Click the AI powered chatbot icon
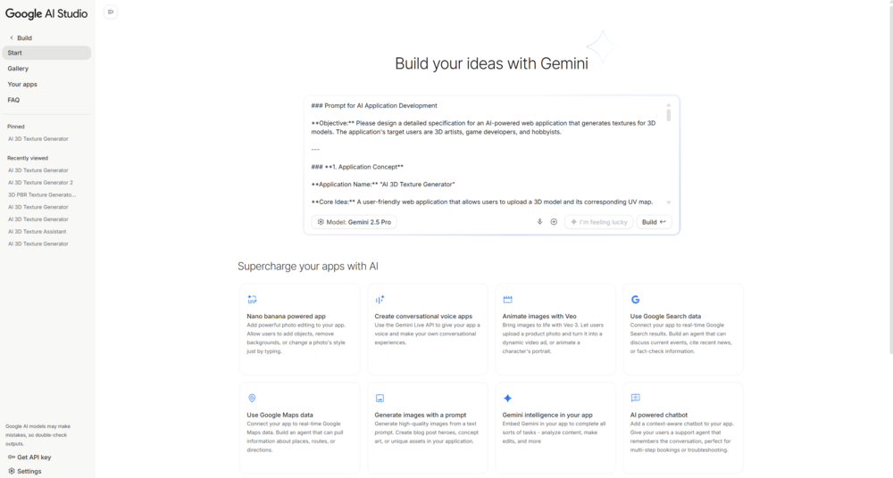The image size is (893, 478). (635, 399)
